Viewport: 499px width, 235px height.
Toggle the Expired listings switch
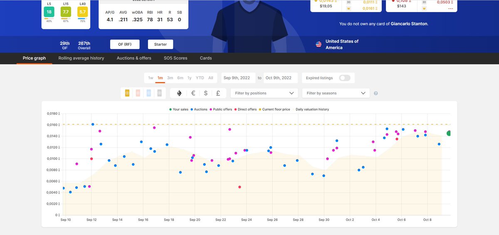click(345, 78)
